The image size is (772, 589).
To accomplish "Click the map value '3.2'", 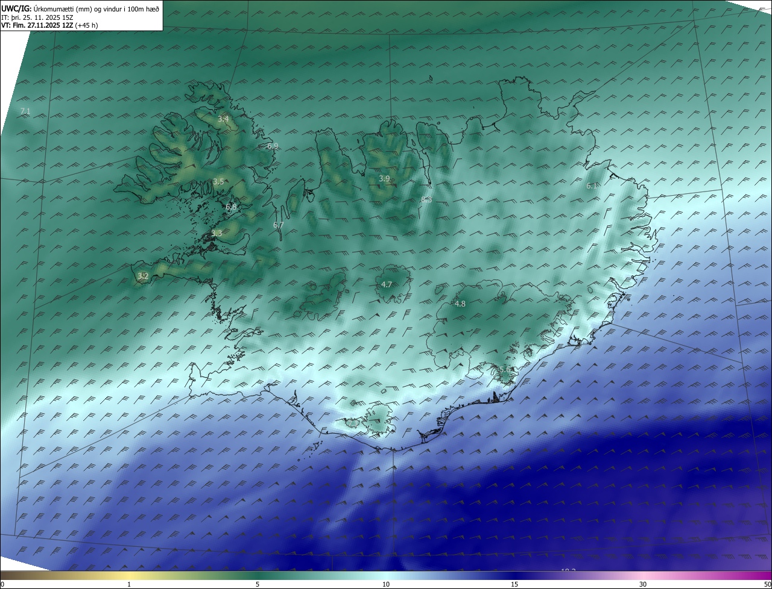I will [143, 276].
